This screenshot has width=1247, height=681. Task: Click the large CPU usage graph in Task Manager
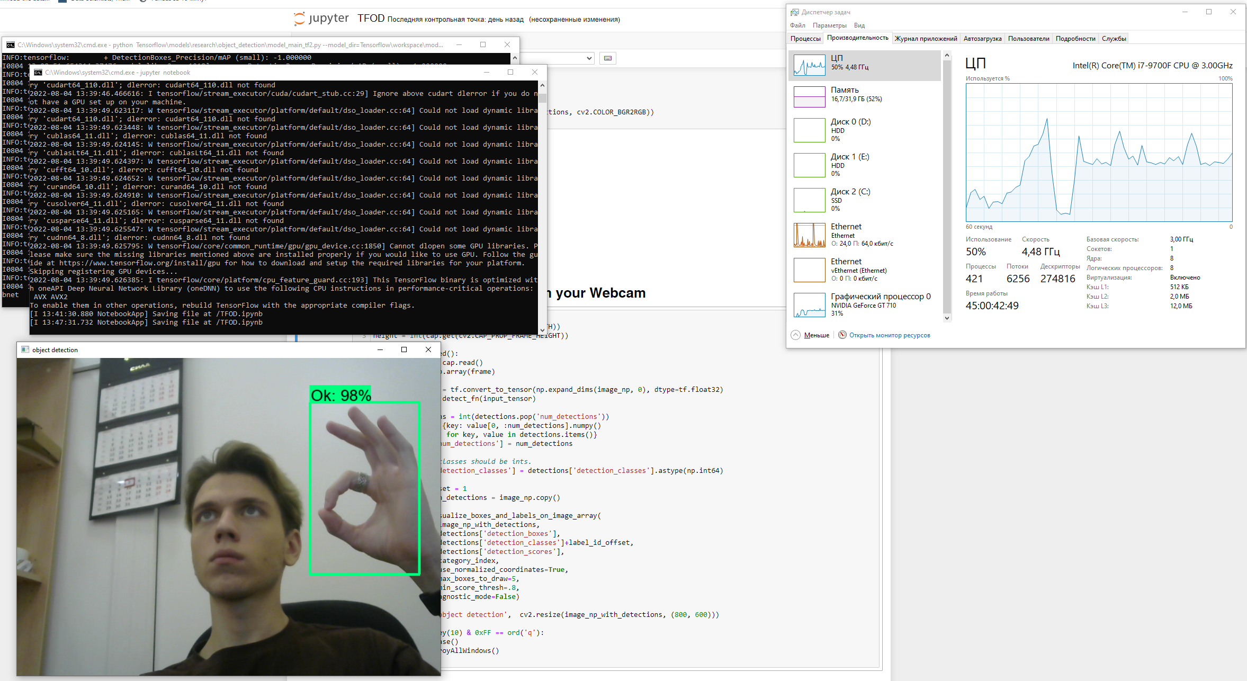(1099, 153)
